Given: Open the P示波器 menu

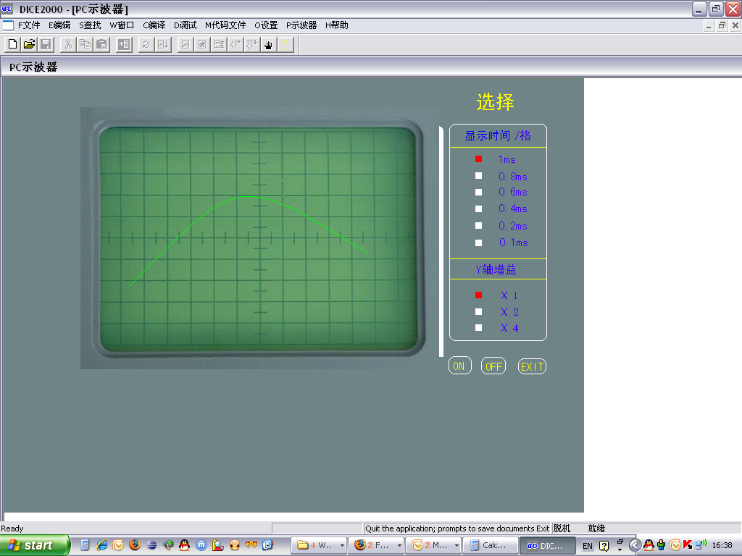Looking at the screenshot, I should click(301, 25).
